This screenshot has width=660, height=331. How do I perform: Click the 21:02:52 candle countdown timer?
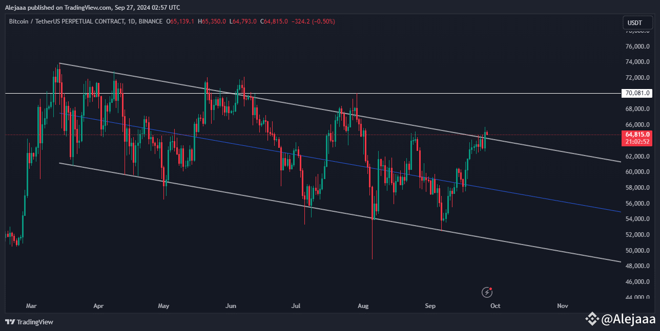tap(637, 142)
